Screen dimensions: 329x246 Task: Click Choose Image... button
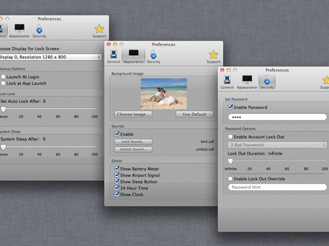coord(133,114)
